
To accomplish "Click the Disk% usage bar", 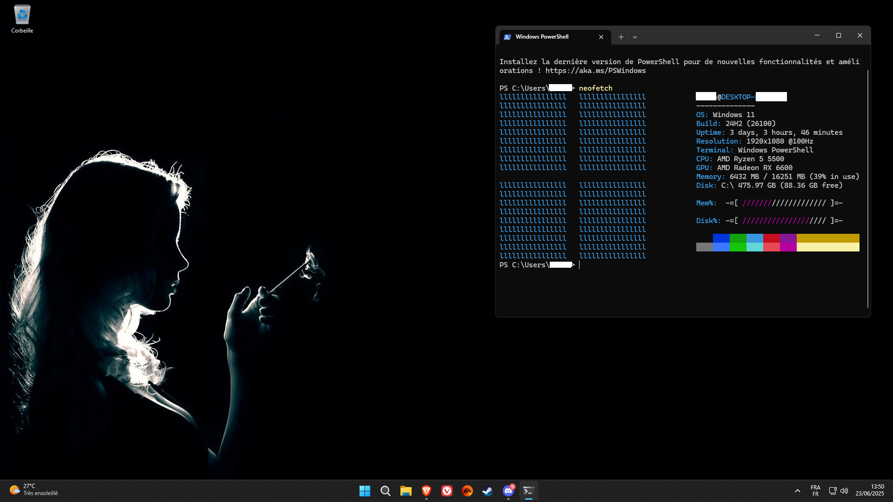I will (784, 221).
